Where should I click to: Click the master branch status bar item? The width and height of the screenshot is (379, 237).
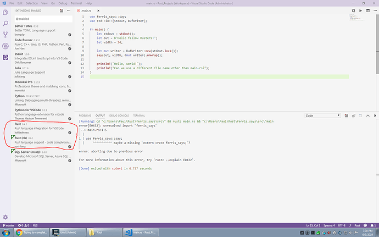[8, 225]
